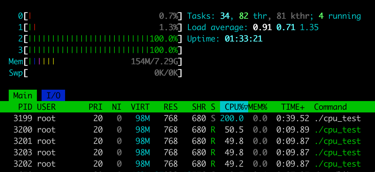Screen dimensions: 375x172
Task: Sort by CPU% column header
Action: pyautogui.click(x=234, y=107)
